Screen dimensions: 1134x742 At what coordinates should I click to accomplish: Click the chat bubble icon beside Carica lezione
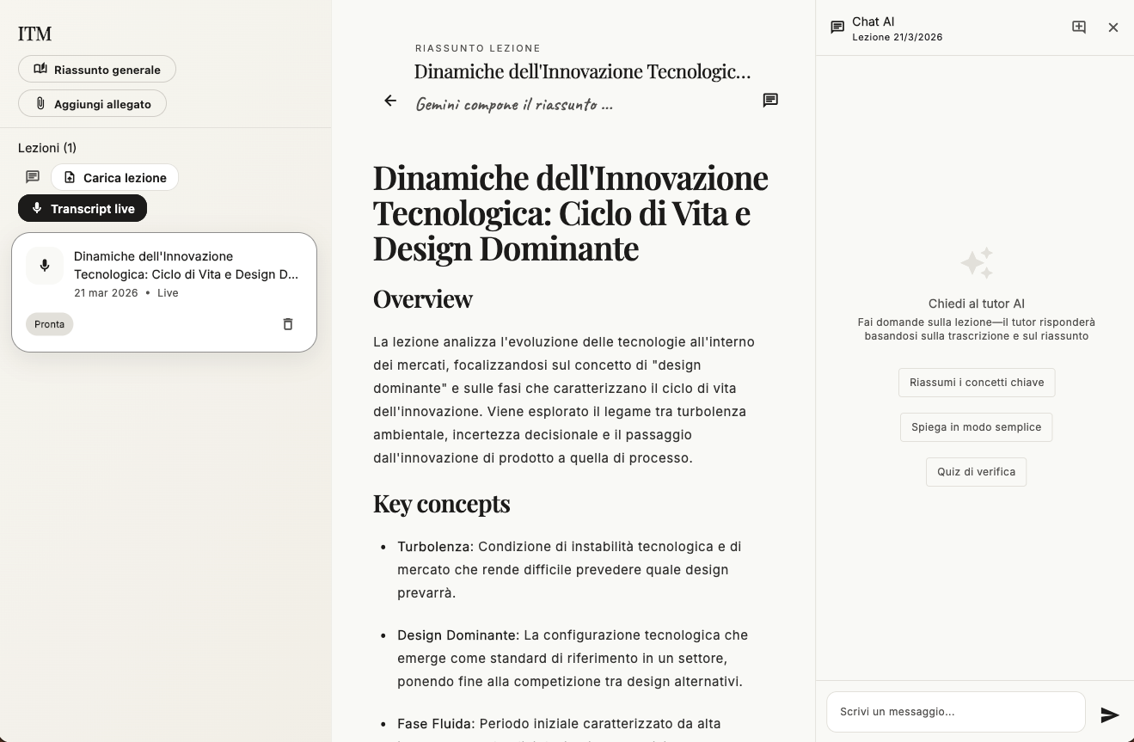point(32,176)
